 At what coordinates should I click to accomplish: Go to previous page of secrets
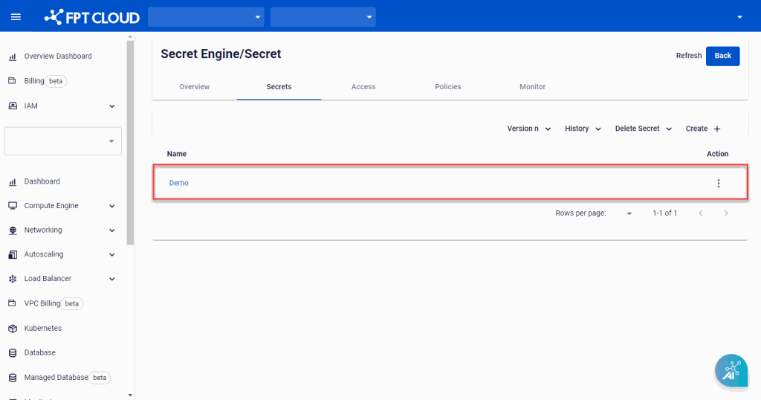700,213
